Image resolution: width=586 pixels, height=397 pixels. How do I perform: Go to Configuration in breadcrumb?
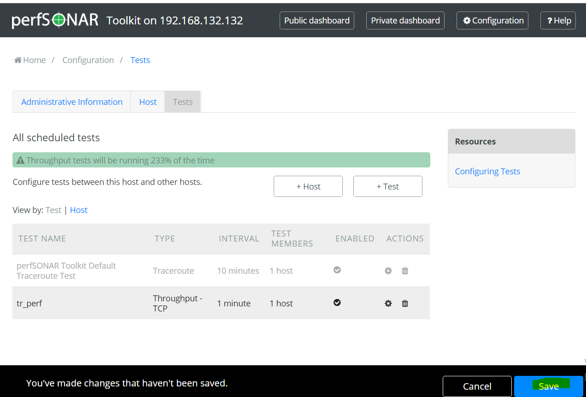88,60
